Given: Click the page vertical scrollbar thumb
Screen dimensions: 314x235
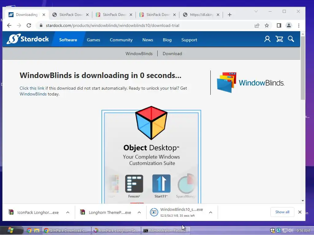Looking at the screenshot, I should coord(303,68).
